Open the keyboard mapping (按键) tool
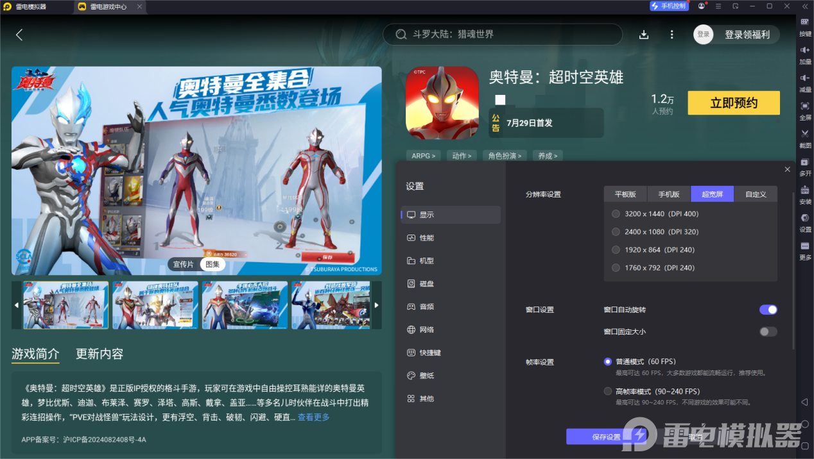The image size is (814, 459). [x=805, y=26]
